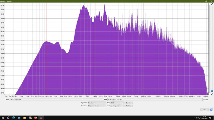Click the scrollbar up arrow beside the plot

click(x=209, y=4)
